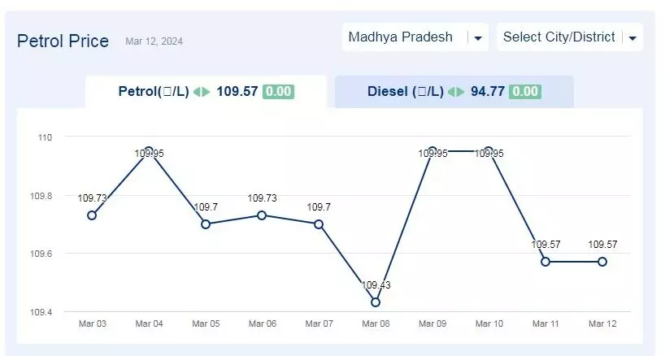Expand the Select City/District dropdown

pos(570,37)
